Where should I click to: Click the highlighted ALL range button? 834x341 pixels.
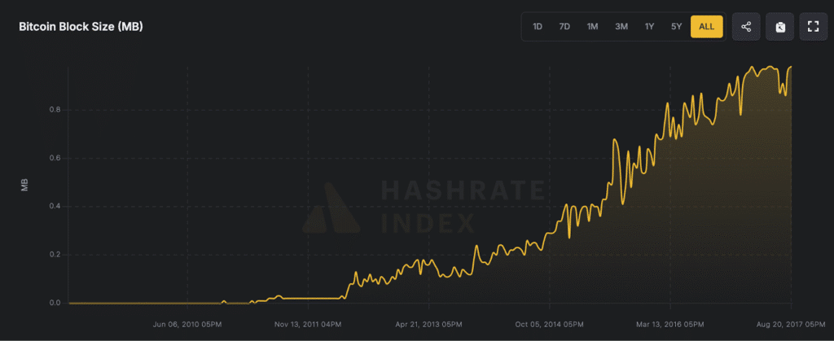click(706, 27)
